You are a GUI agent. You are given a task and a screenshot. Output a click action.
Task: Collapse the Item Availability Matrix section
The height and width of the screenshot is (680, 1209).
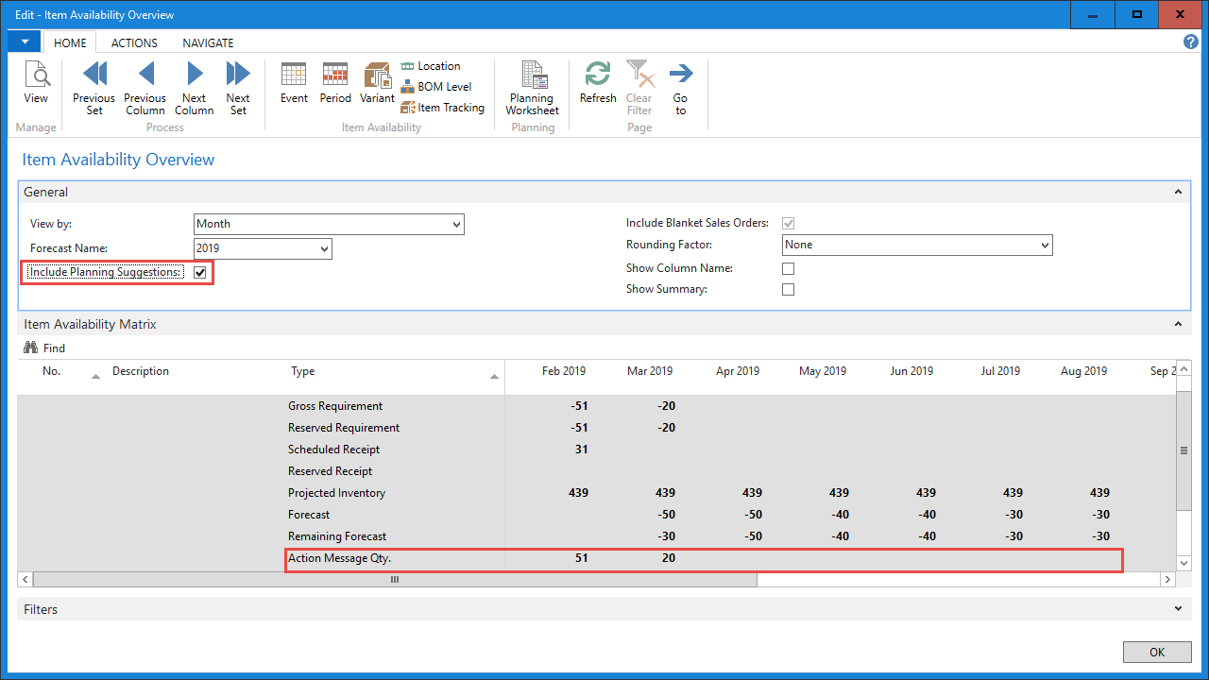pos(1178,323)
